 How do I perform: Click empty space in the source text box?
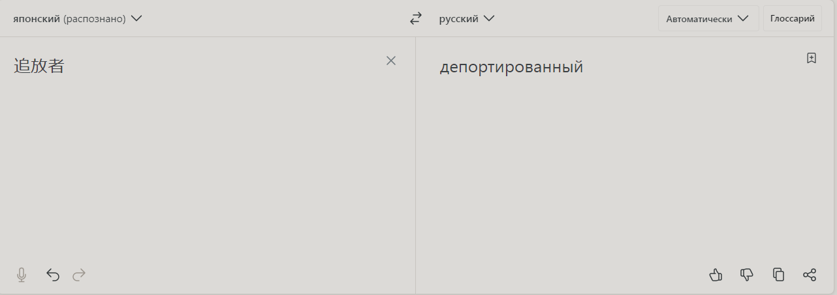click(196, 169)
